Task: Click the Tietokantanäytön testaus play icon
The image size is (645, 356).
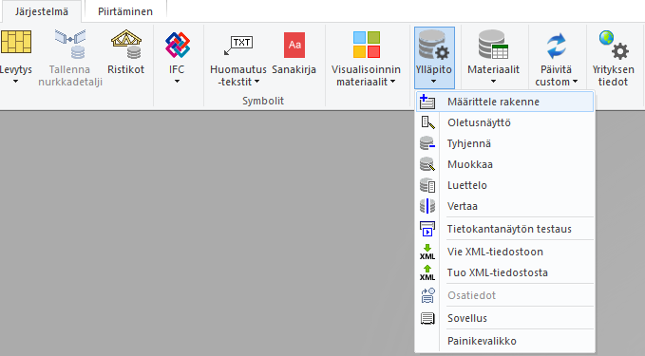Action: [427, 229]
